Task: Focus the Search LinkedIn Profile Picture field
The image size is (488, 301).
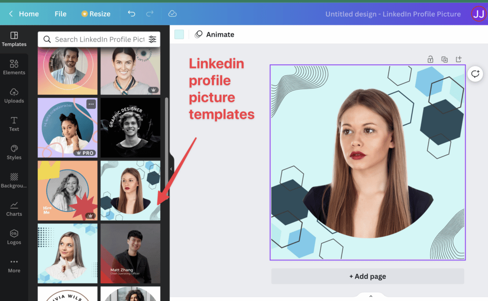Action: pyautogui.click(x=99, y=39)
